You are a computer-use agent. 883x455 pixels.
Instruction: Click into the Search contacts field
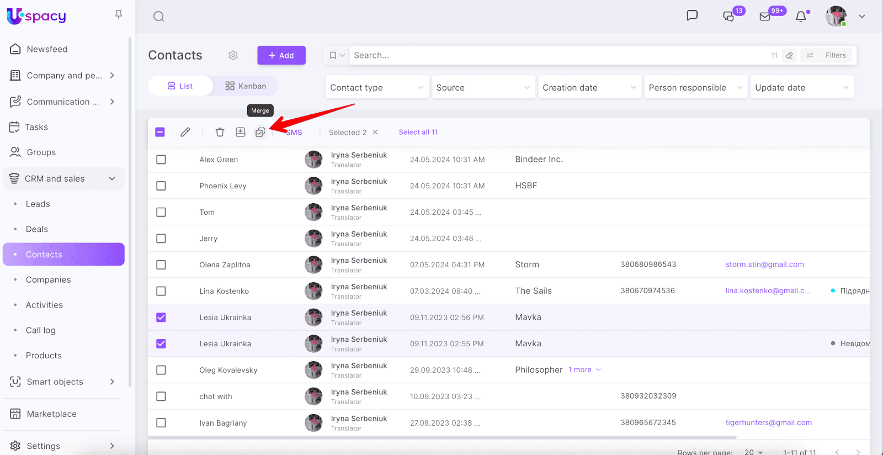557,55
